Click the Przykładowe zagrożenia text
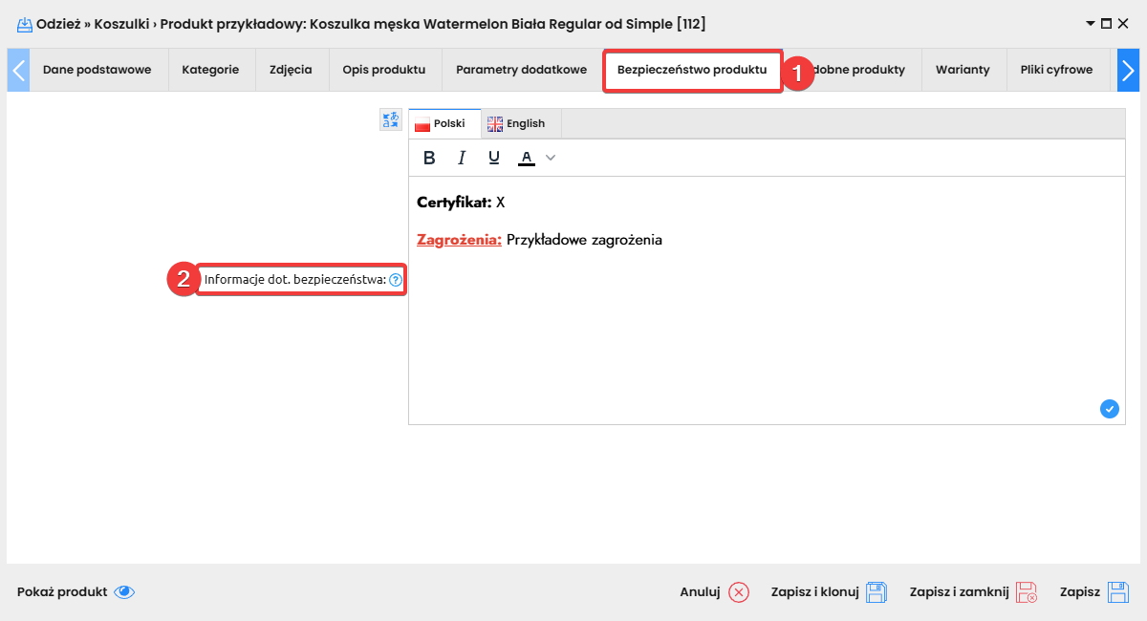 584,240
